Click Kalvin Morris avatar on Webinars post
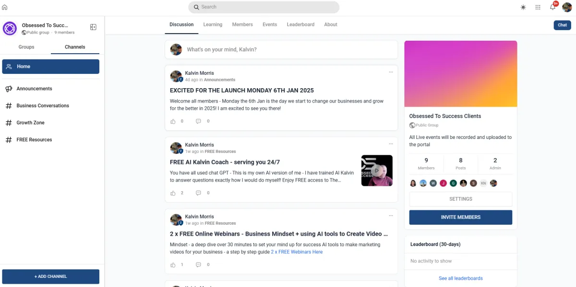Viewport: 576px width, 287px height. point(176,220)
